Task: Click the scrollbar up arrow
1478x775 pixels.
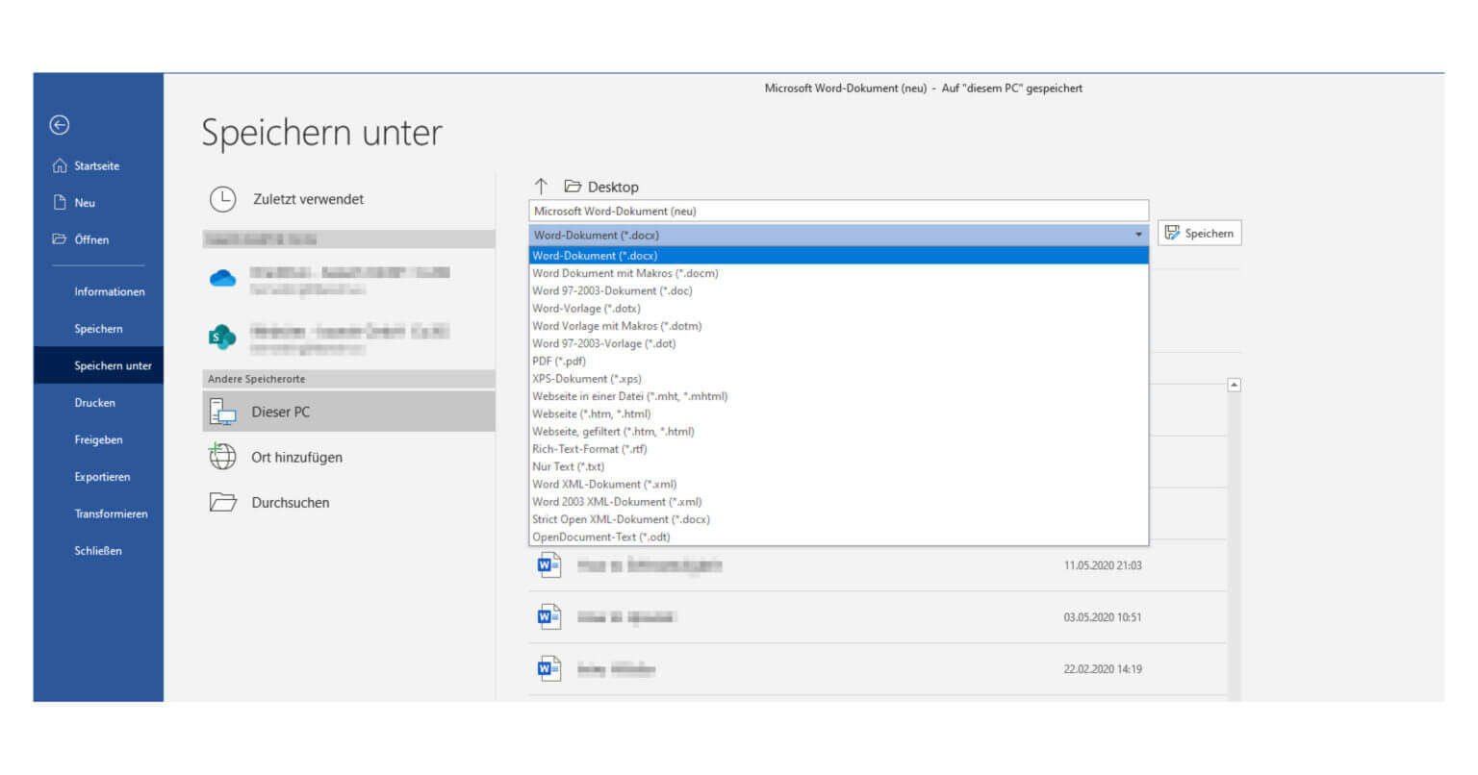Action: [1235, 384]
